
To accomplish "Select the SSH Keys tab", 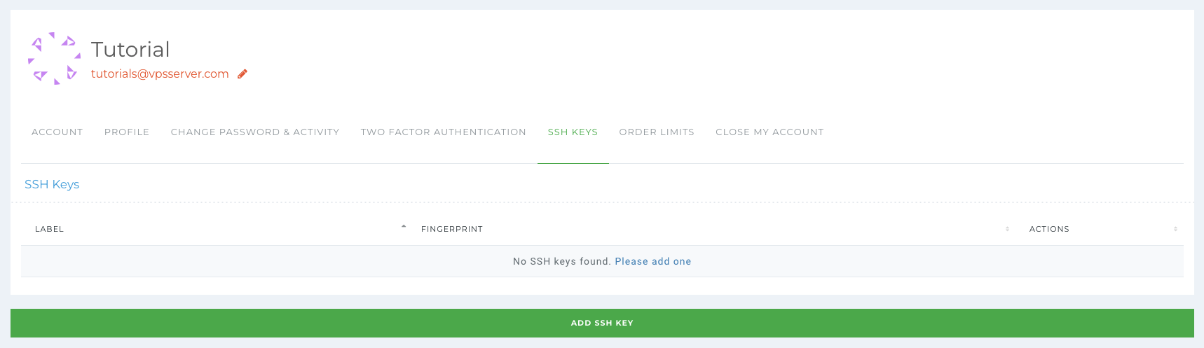I will [573, 132].
